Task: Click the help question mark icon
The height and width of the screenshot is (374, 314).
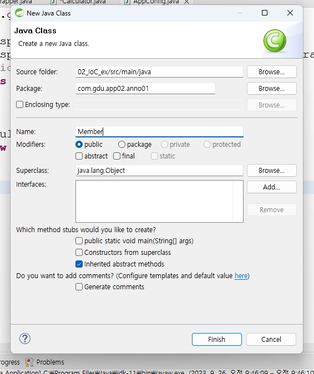Action: 25,339
